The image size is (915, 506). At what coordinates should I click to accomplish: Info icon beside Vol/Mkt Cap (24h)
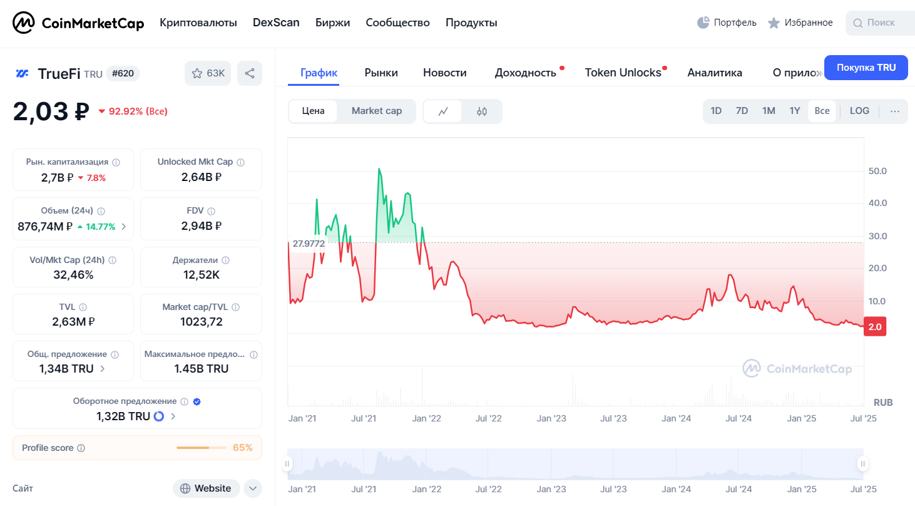click(x=113, y=260)
